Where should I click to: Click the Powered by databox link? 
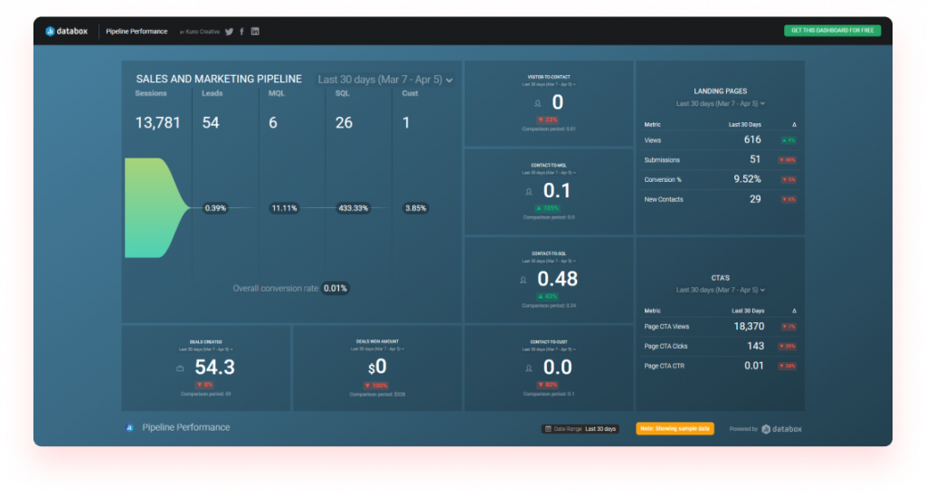(768, 429)
